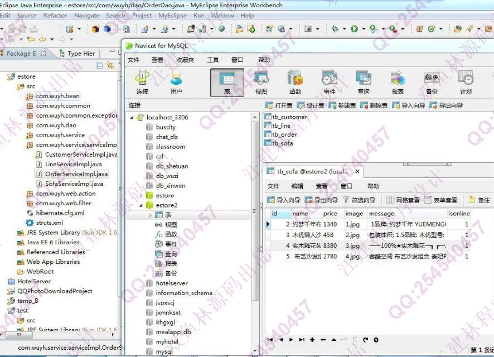
Task: Select the tb_line table
Action: tap(278, 126)
